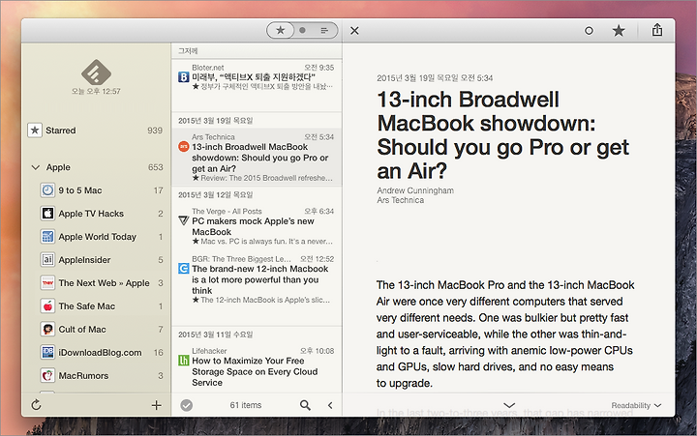The width and height of the screenshot is (697, 436).
Task: Click the Ars Technica orange icon
Action: pyautogui.click(x=184, y=147)
